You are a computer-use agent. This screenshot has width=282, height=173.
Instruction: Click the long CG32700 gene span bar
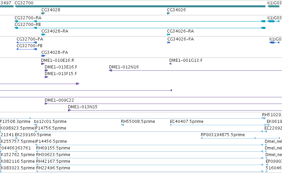tap(140, 6)
